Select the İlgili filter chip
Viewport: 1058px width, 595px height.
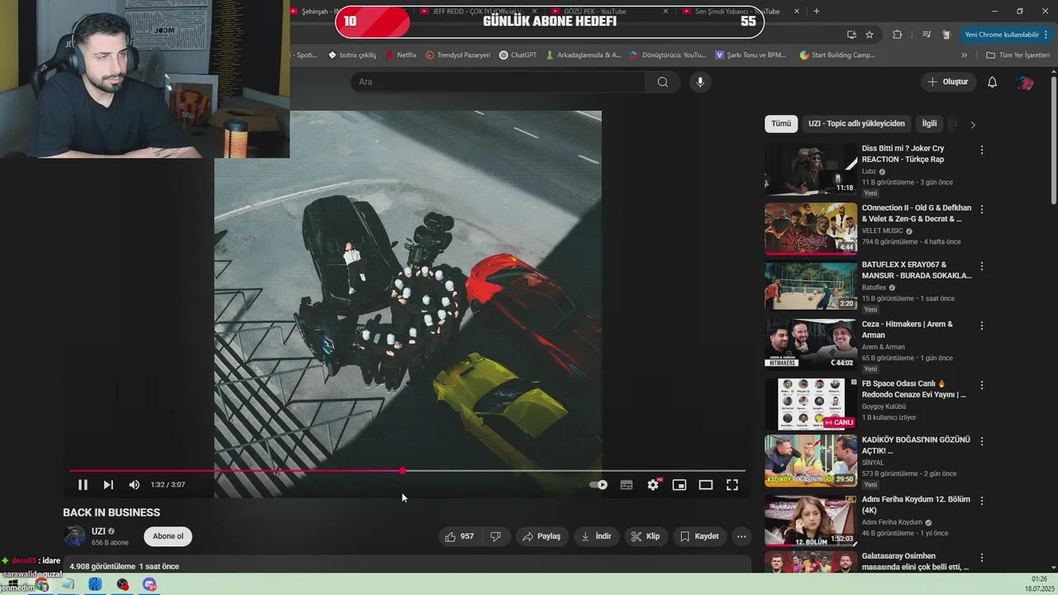tap(930, 124)
